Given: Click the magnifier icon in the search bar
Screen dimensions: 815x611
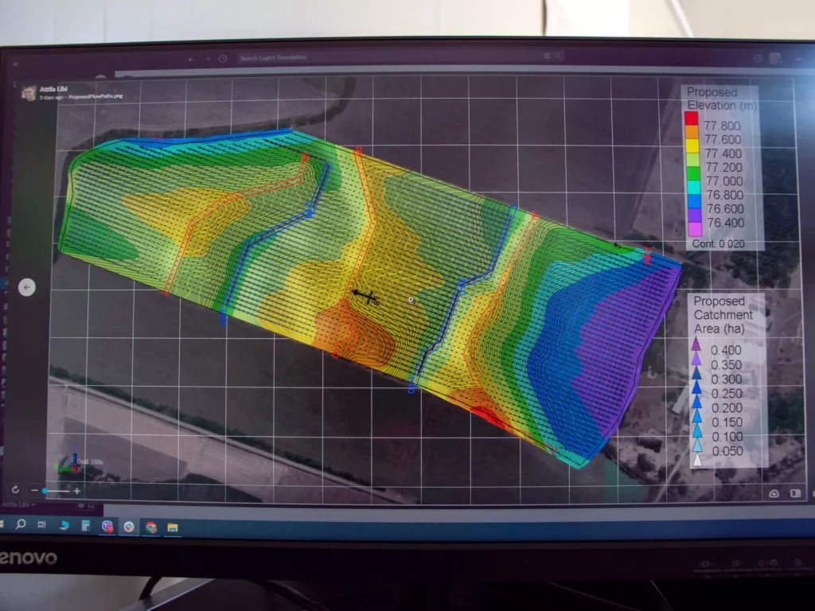Looking at the screenshot, I should click(x=557, y=56).
